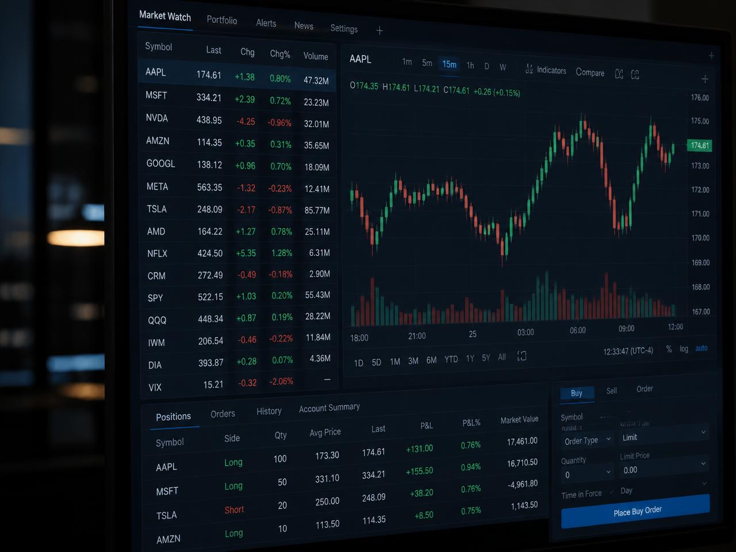Toggle the log scale option
The height and width of the screenshot is (552, 736).
click(684, 349)
